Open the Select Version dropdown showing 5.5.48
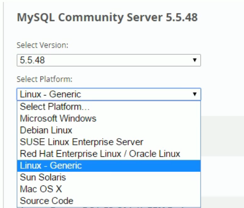 pos(109,60)
